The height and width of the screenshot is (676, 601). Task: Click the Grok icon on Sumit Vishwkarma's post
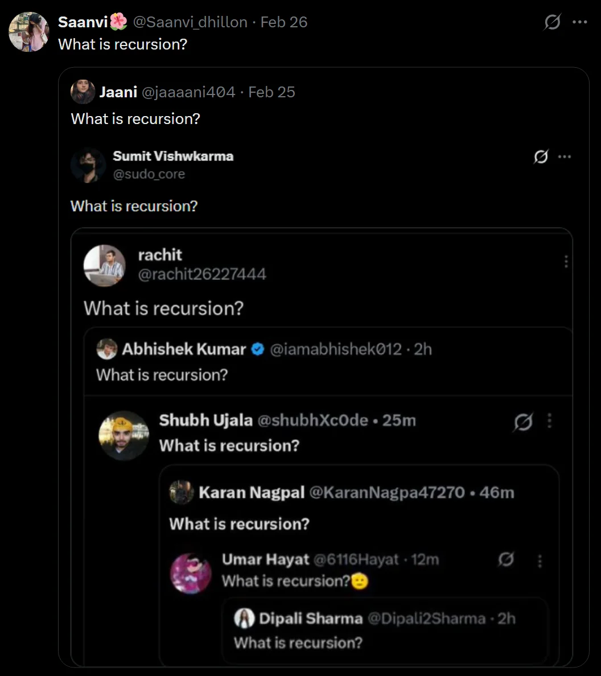(x=541, y=156)
